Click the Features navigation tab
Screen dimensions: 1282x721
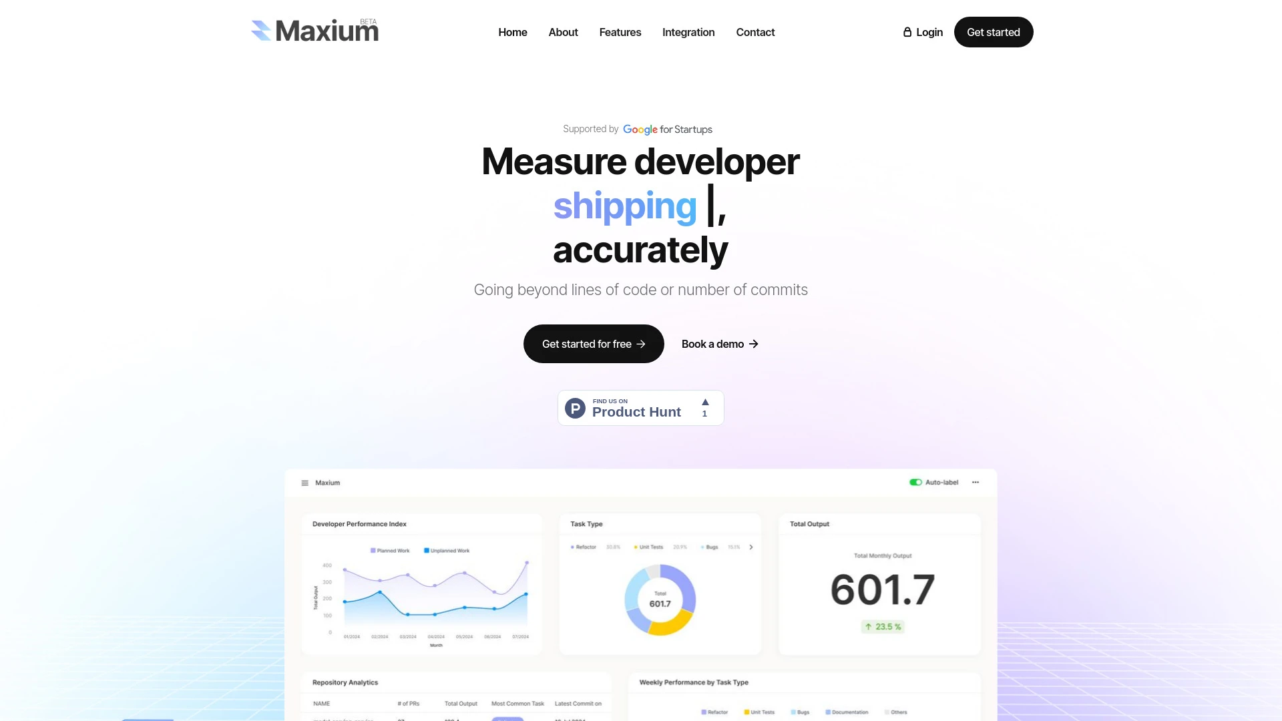pyautogui.click(x=620, y=31)
